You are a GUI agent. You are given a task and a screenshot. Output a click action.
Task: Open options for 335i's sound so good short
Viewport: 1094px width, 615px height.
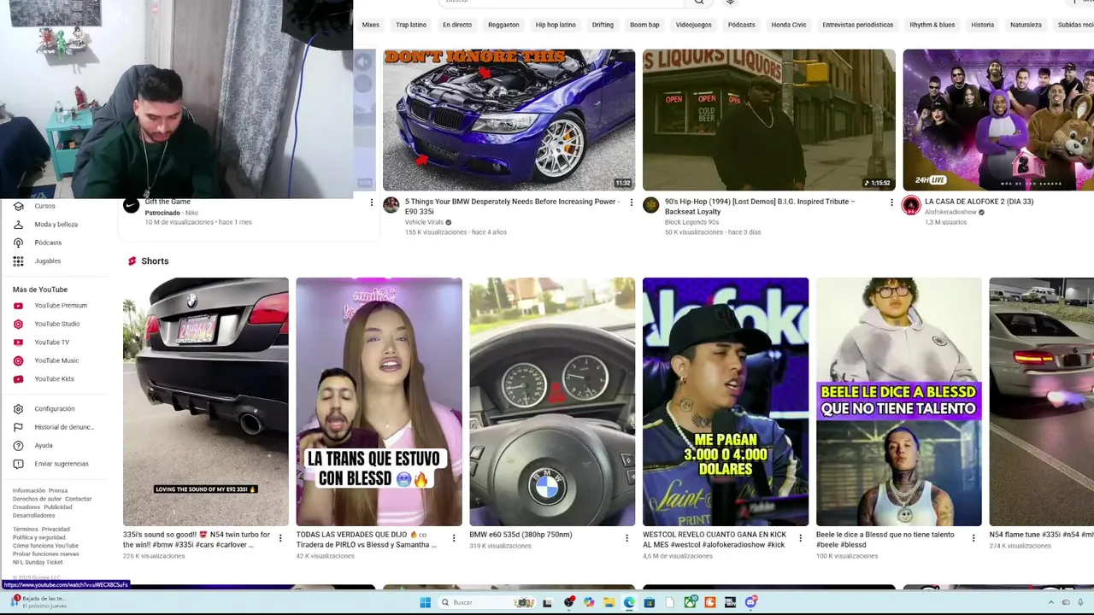point(280,538)
